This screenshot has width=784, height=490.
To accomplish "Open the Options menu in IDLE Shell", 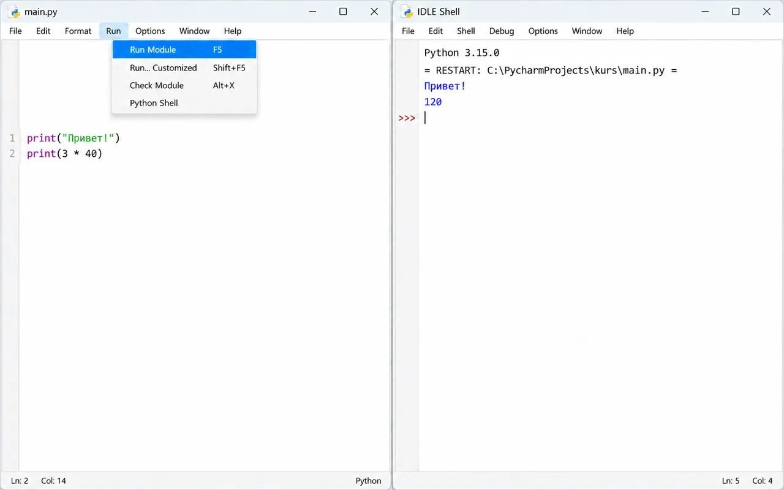I will (x=543, y=31).
